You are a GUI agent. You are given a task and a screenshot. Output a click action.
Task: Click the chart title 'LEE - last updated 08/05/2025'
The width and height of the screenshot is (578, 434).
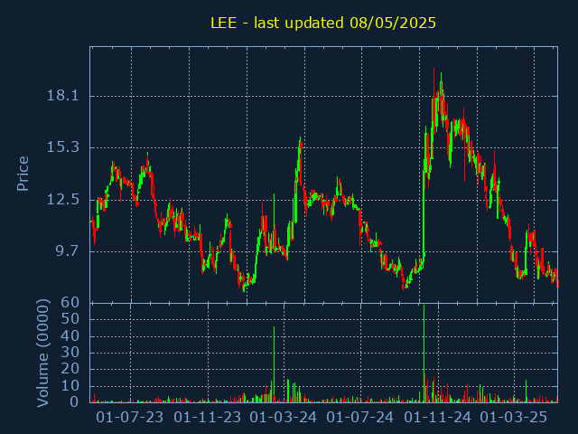point(323,23)
